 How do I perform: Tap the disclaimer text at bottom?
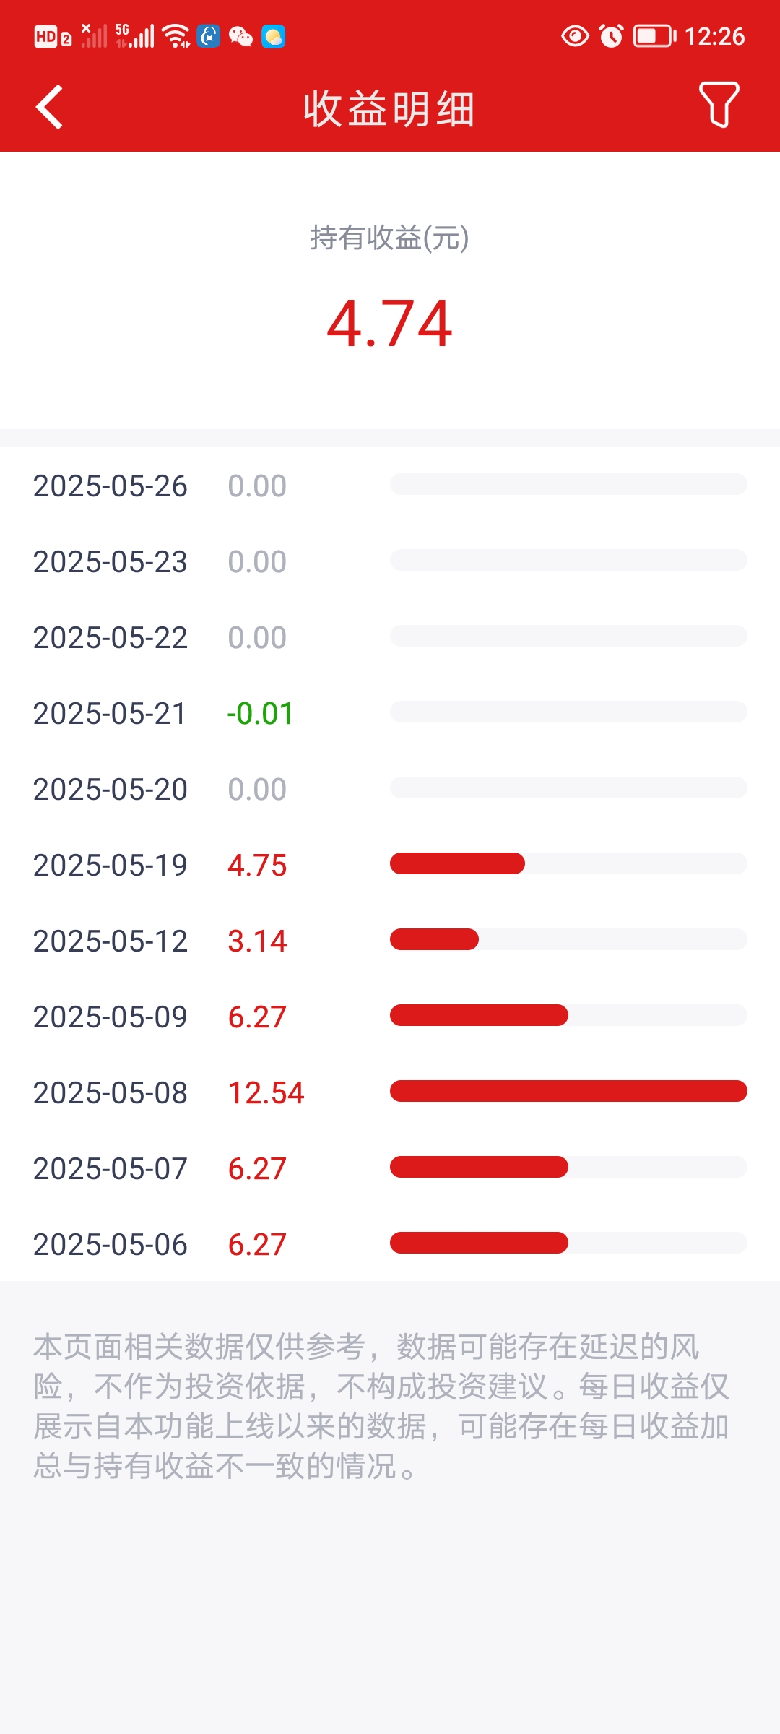(381, 1407)
